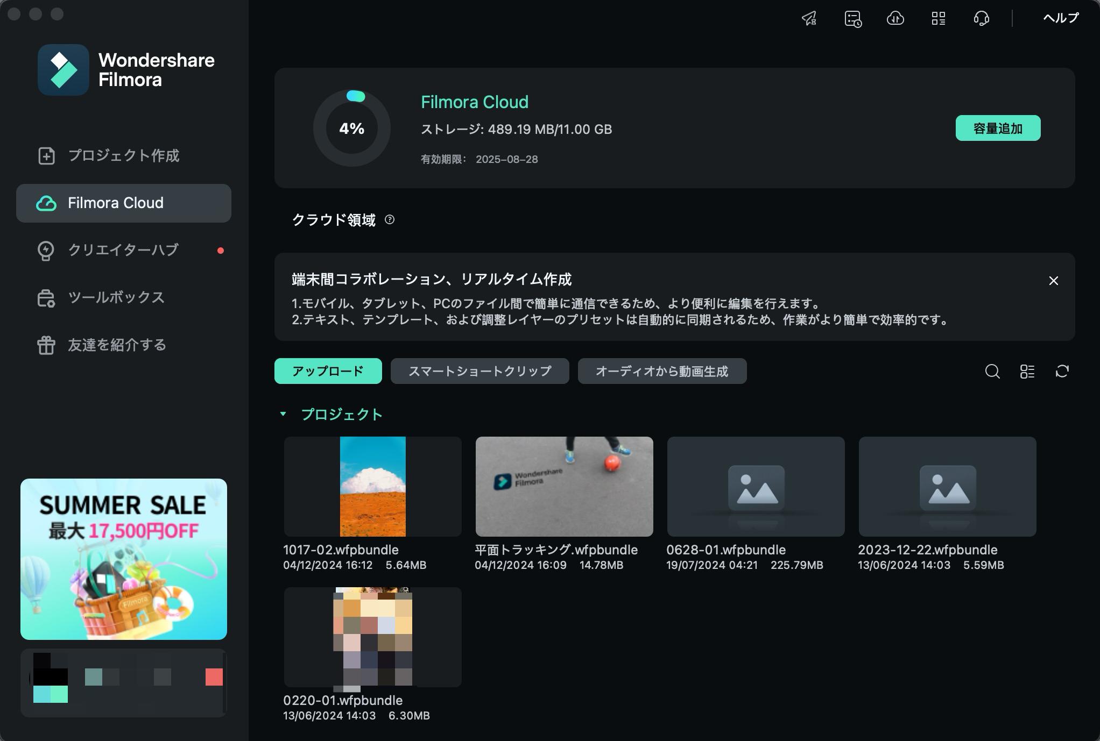Click the 225.79MB file size text
The height and width of the screenshot is (741, 1100).
click(x=797, y=565)
